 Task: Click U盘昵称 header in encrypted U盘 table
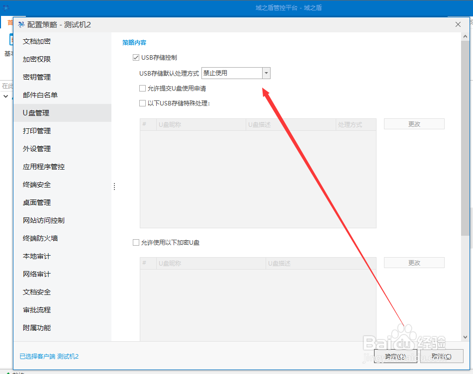pos(211,263)
